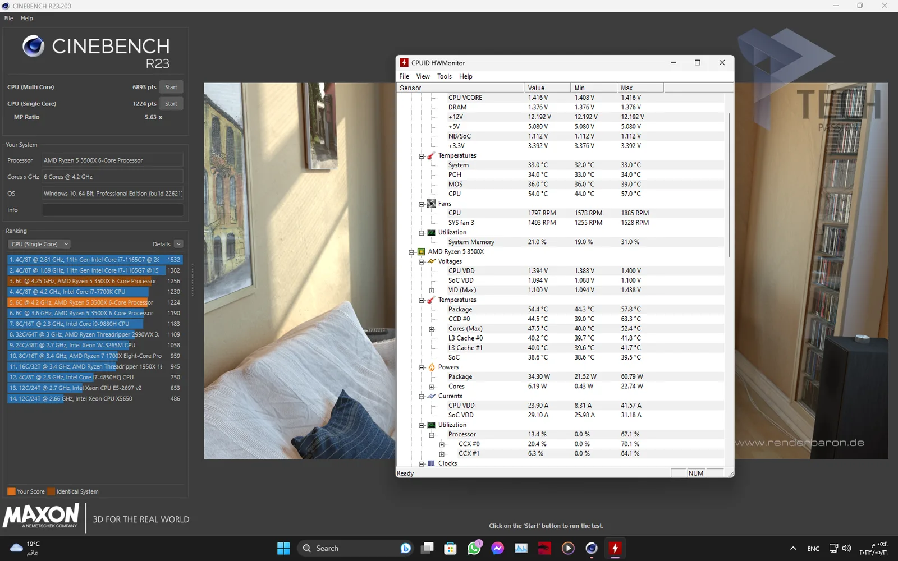Expand the CCX #0 utilization row

click(442, 444)
